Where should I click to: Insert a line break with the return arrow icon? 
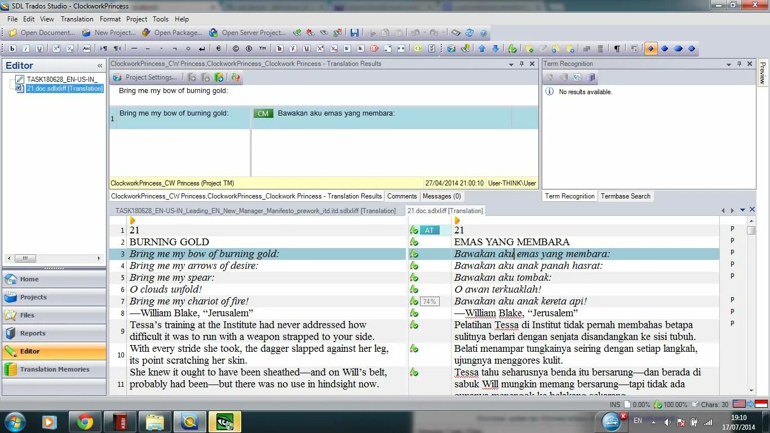point(202,48)
